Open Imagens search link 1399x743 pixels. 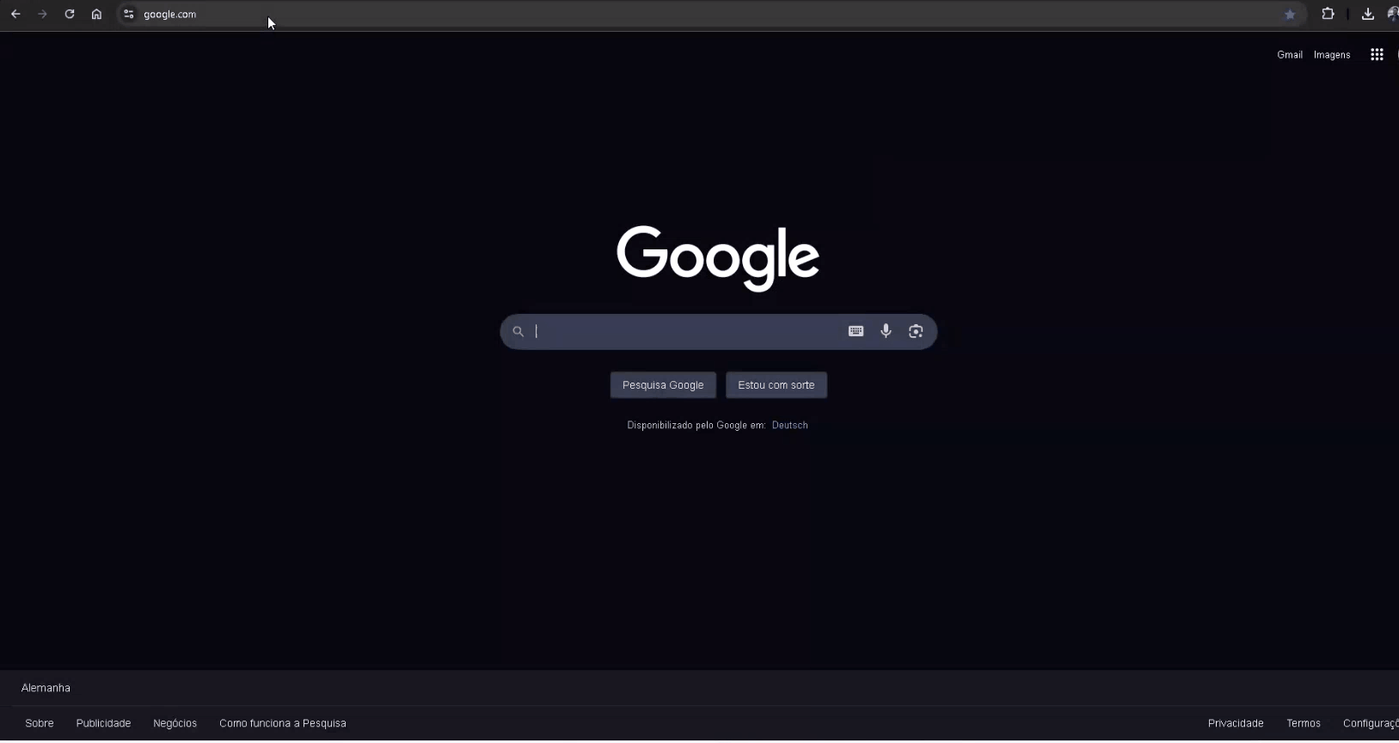pyautogui.click(x=1332, y=55)
